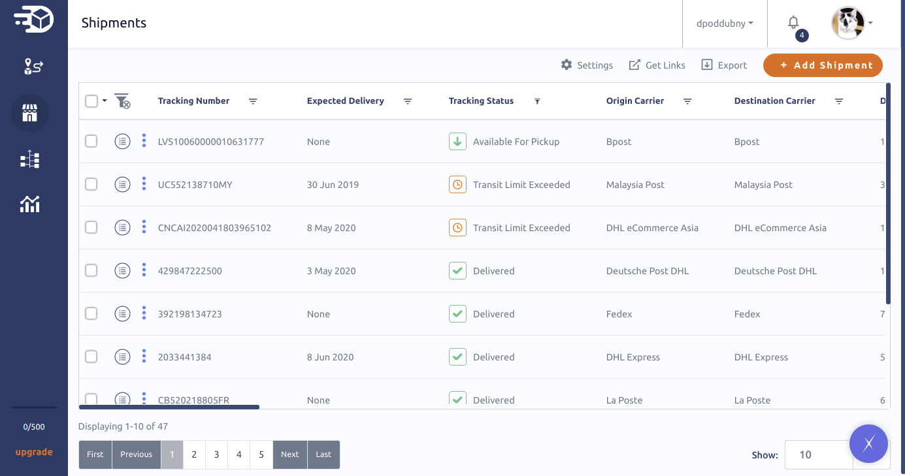Click the horizontal table scrollbar

(169, 407)
